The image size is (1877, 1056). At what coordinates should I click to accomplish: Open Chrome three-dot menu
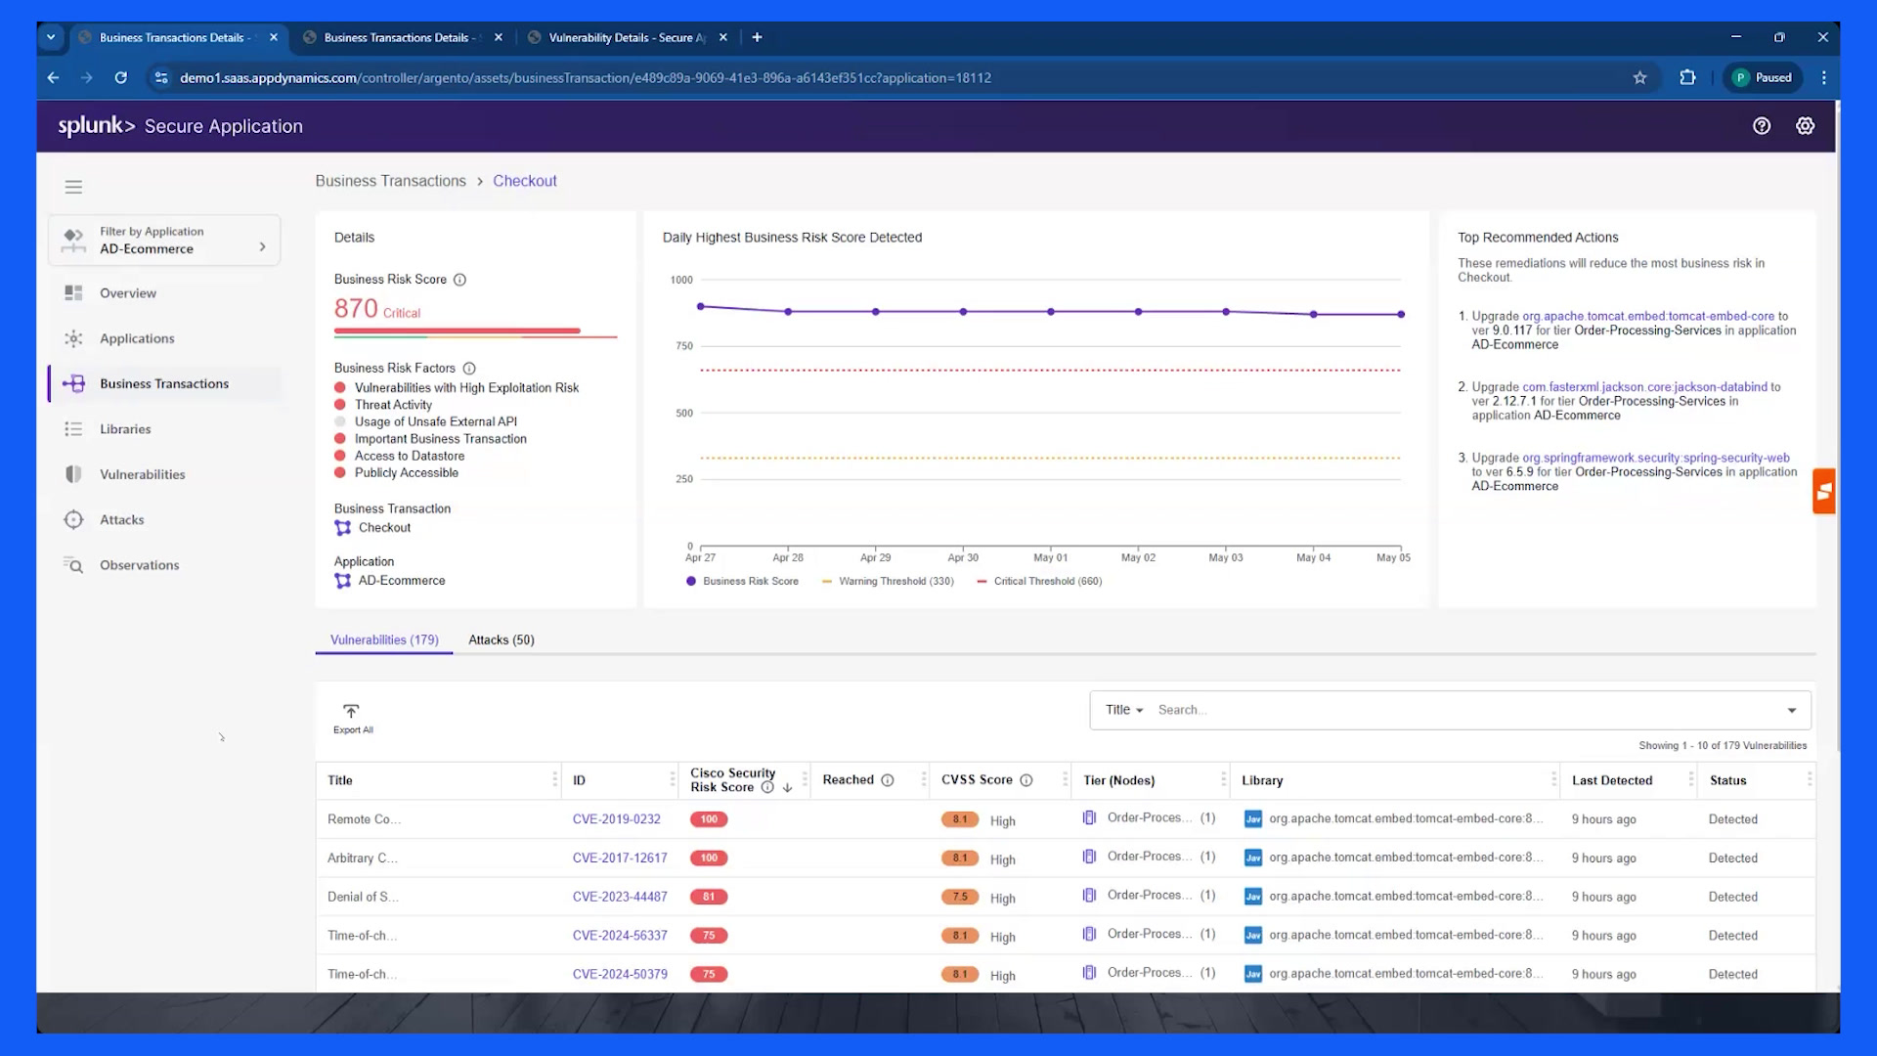click(1823, 78)
